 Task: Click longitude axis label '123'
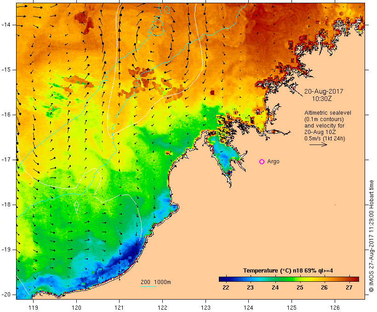206,307
